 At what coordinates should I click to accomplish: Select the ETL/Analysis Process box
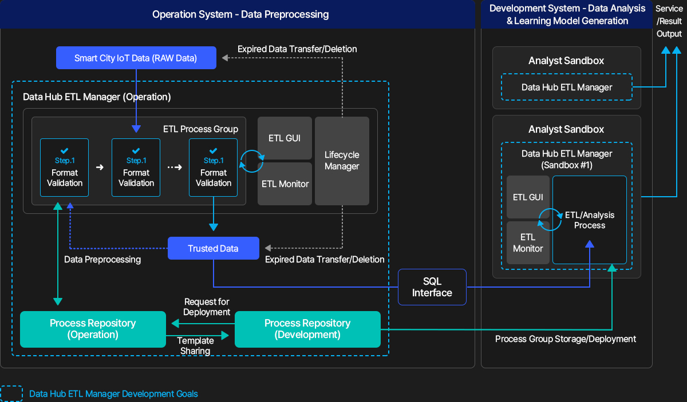tap(590, 220)
